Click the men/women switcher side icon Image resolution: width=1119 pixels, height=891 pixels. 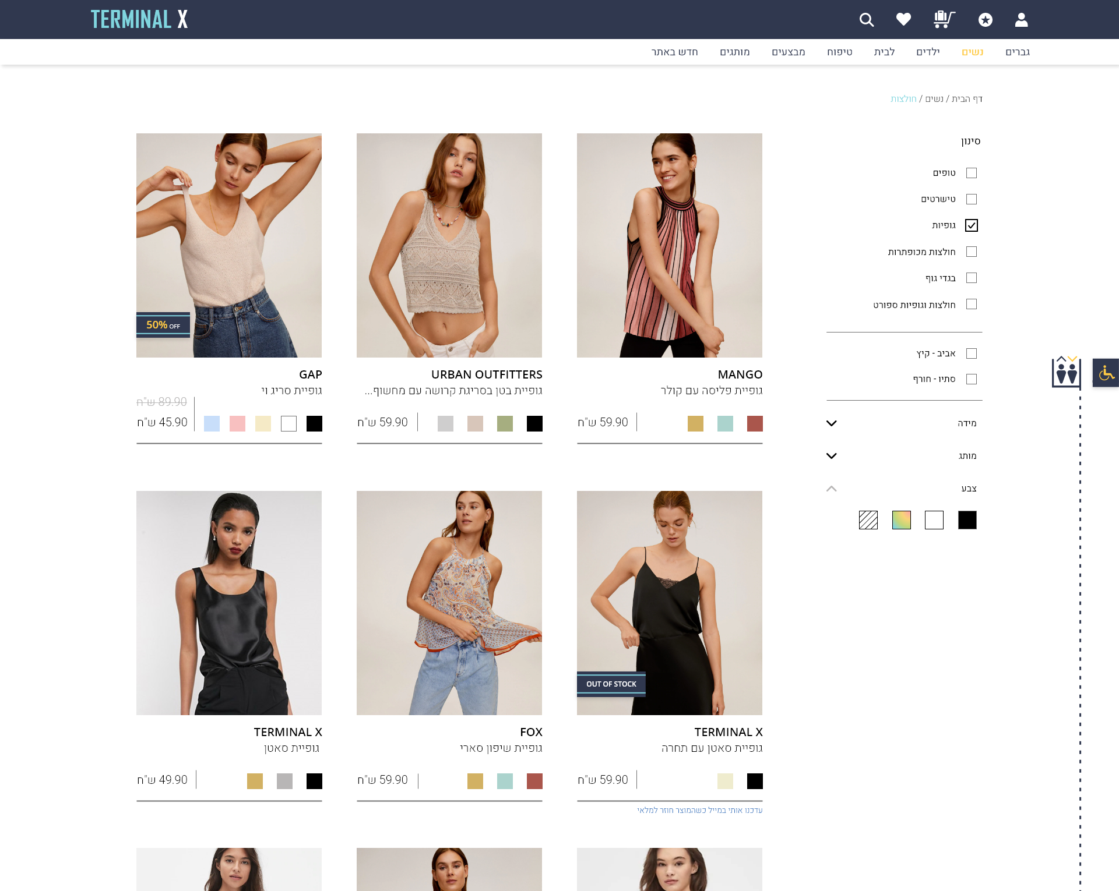pos(1066,371)
